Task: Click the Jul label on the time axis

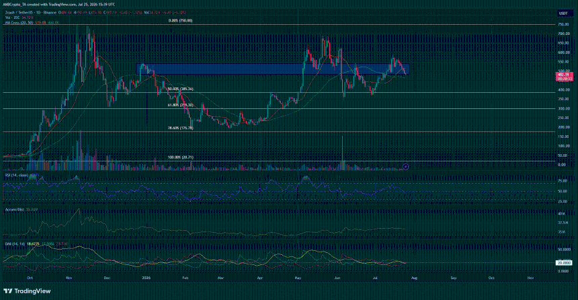Action: 375,278
